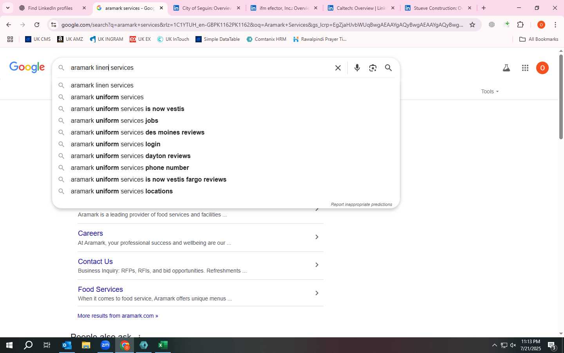Select suggestion dayton reviews
Image resolution: width=564 pixels, height=353 pixels.
[226, 156]
